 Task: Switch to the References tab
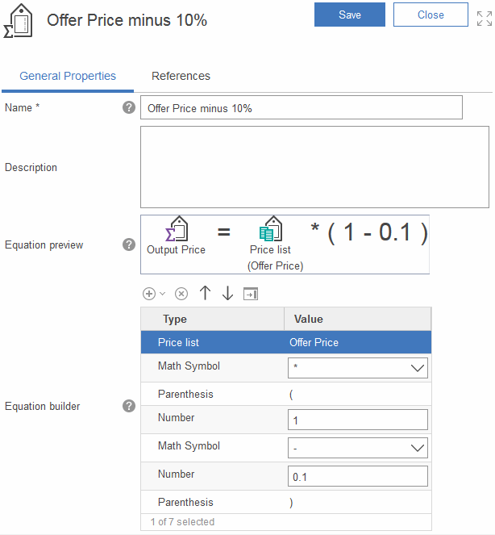(x=181, y=76)
